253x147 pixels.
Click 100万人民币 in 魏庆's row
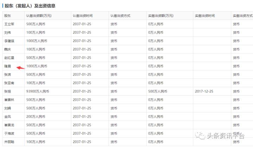(35, 49)
